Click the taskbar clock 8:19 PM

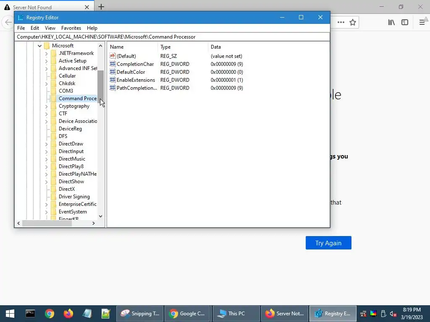point(412,310)
